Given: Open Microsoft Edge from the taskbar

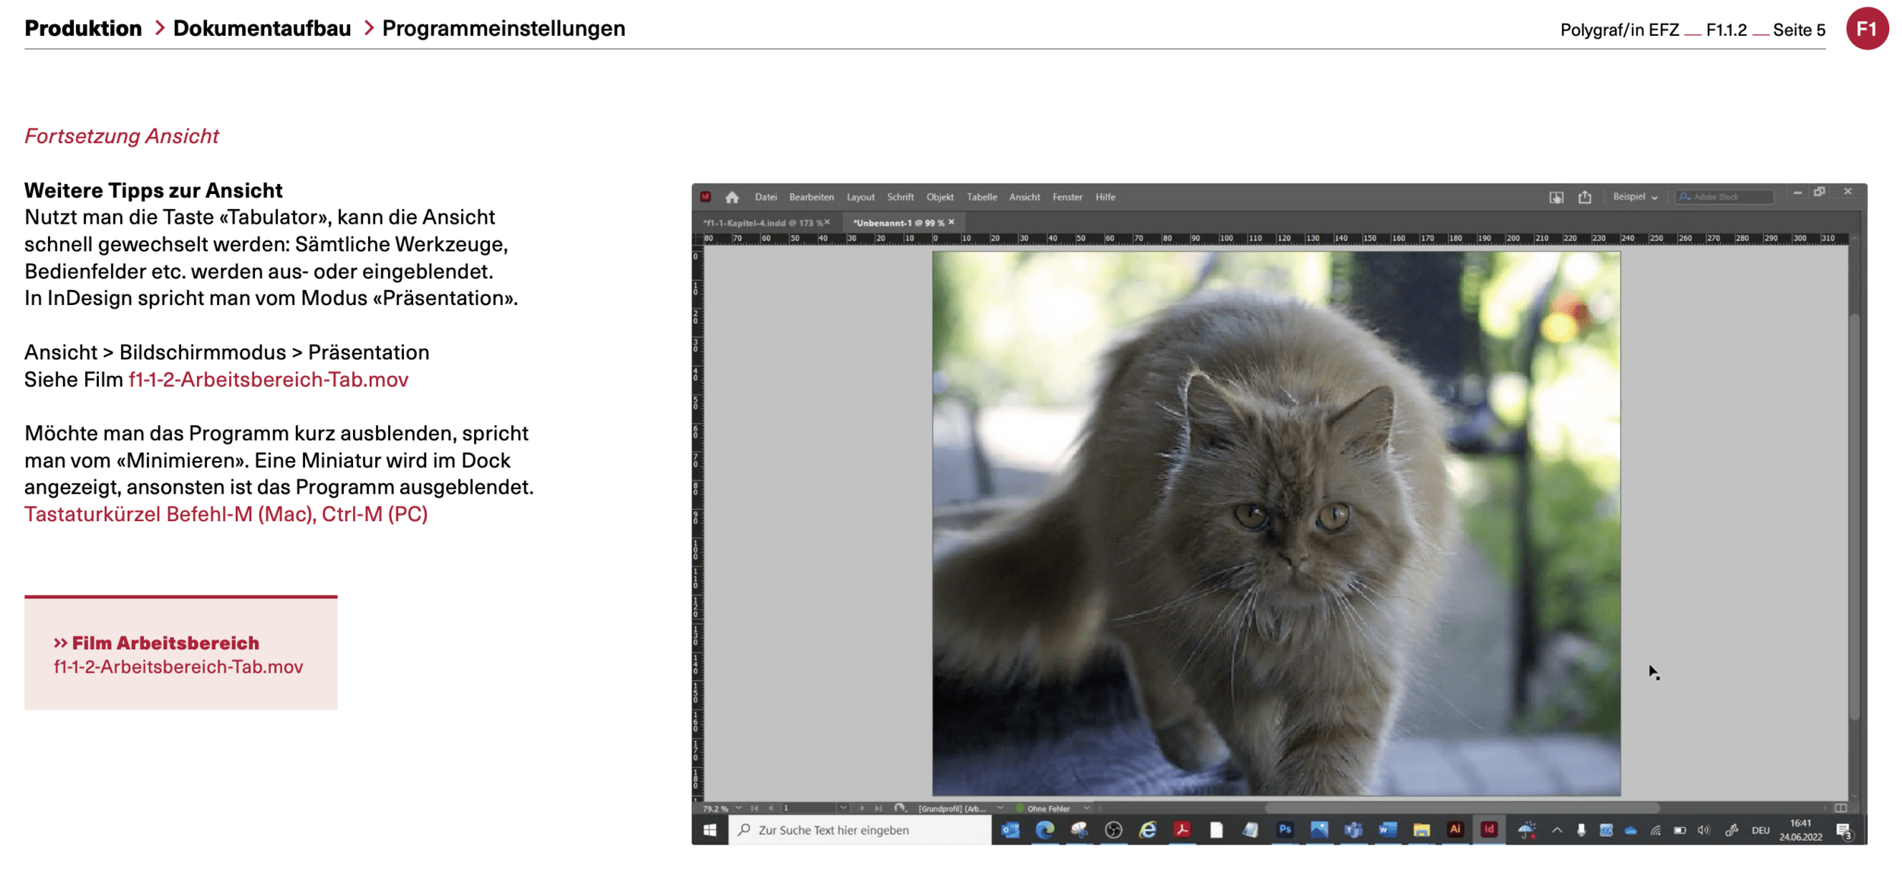Looking at the screenshot, I should tap(1045, 829).
